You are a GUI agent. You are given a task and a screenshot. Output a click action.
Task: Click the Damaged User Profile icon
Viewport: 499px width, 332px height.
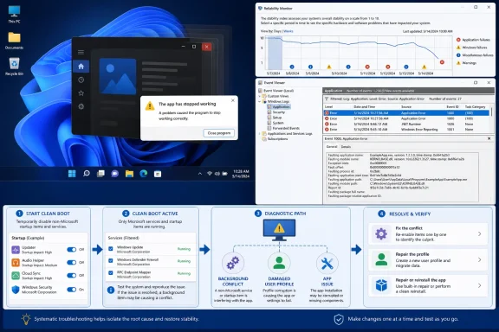tap(279, 263)
